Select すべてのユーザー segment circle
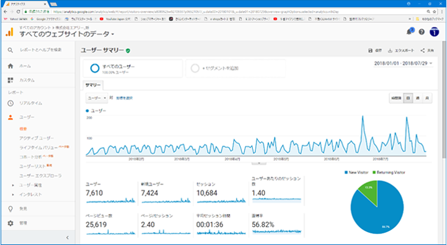Viewport: 447px width, 245px height. pyautogui.click(x=95, y=68)
